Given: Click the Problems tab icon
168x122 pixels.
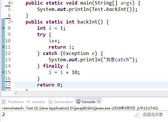Looking at the screenshot, I should tap(4, 102).
